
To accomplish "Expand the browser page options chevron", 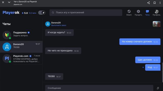I will point(9,2).
